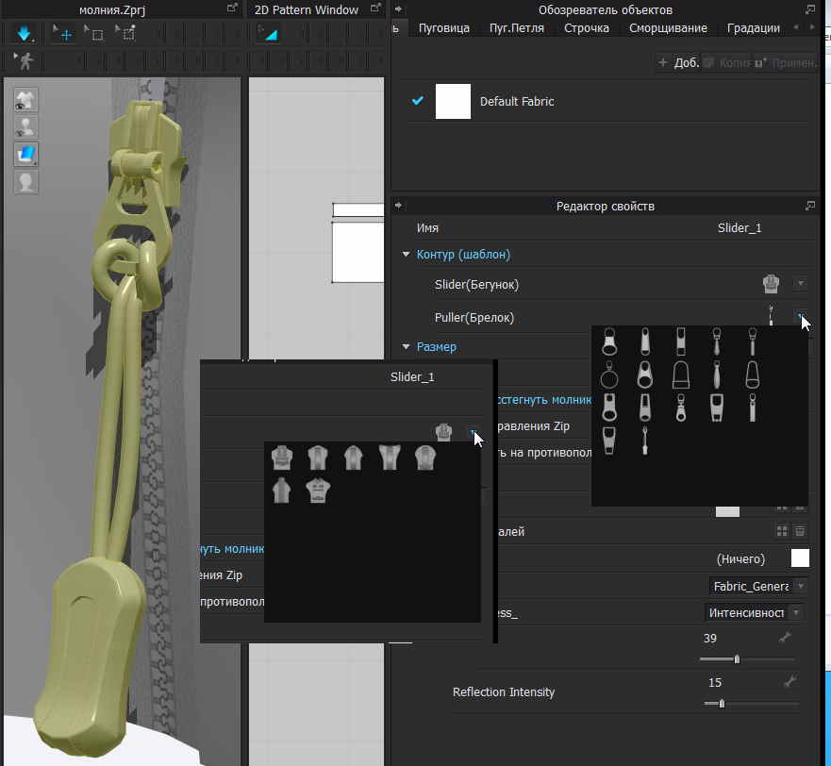Click the Slider_1 label in the overlay panel
This screenshot has width=831, height=766.
412,377
